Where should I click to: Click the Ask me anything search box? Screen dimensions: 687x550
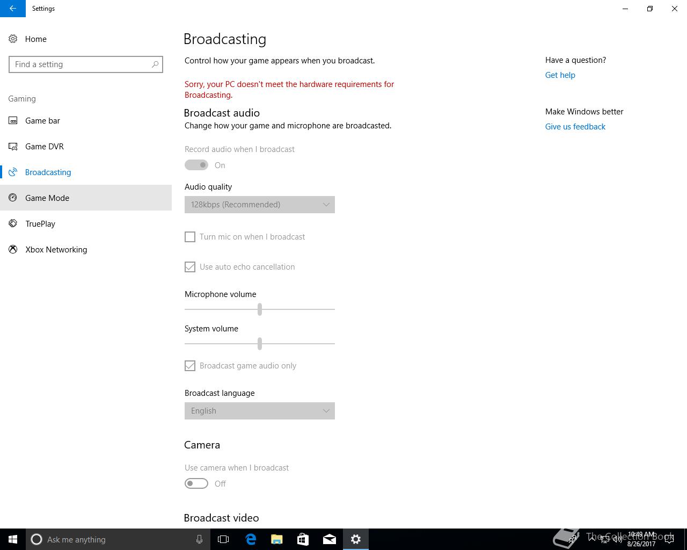pyautogui.click(x=118, y=539)
